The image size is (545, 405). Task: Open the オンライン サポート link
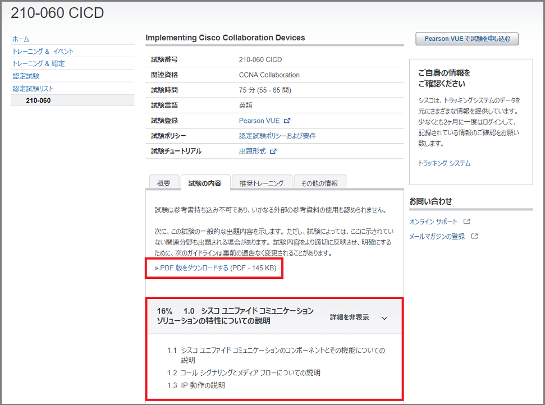pos(433,221)
